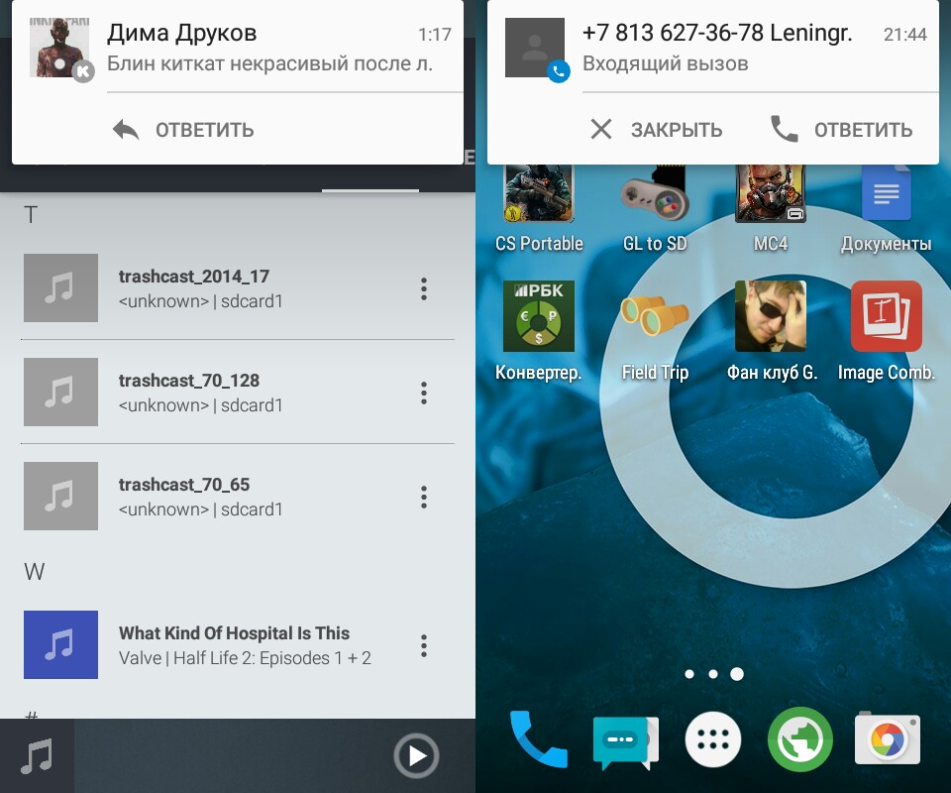Open overflow menu for What Kind Of Hospital
Image resolution: width=951 pixels, height=793 pixels.
pos(424,645)
